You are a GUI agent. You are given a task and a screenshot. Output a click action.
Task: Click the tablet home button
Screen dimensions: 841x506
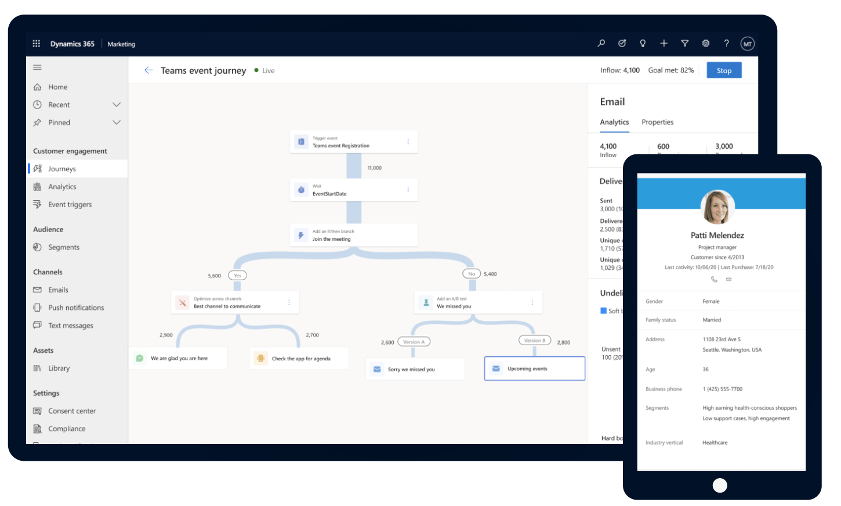click(x=720, y=486)
